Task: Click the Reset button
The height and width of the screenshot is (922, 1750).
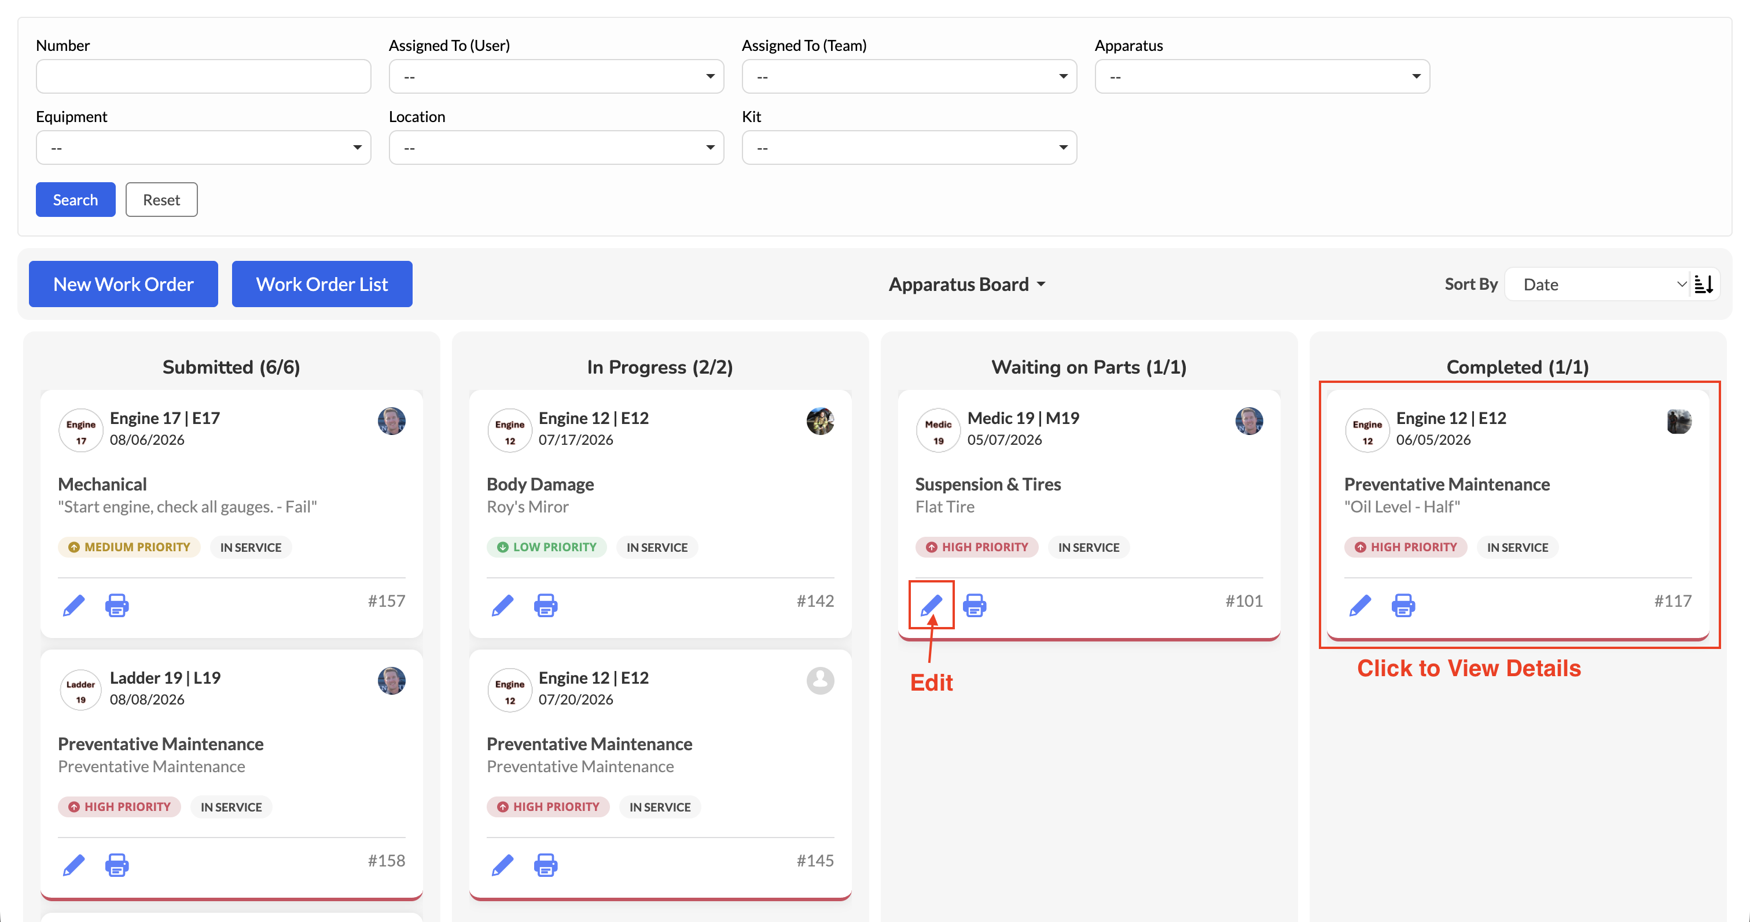Action: (x=161, y=200)
